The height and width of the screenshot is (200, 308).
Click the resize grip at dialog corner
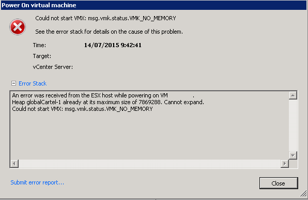click(x=303, y=193)
